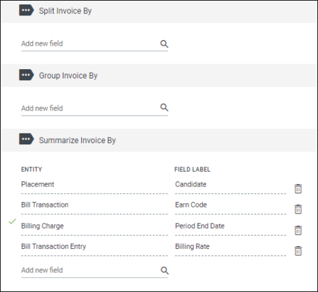Select the Bill Transaction Entry entity
Viewport: 318px width, 292px height.
pos(54,246)
